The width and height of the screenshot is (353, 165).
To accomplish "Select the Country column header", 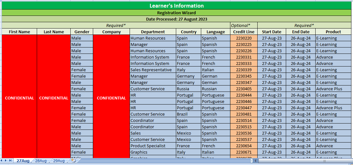I will [x=189, y=32].
